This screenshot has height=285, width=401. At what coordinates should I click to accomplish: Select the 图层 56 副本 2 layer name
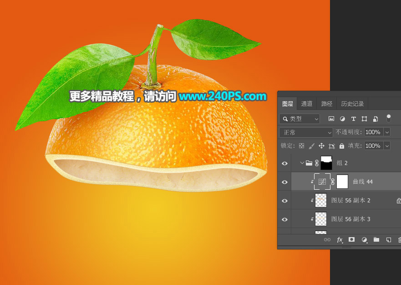(350, 201)
